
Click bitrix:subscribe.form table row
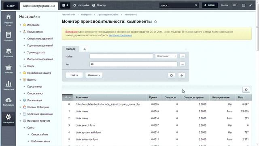tap(157, 140)
